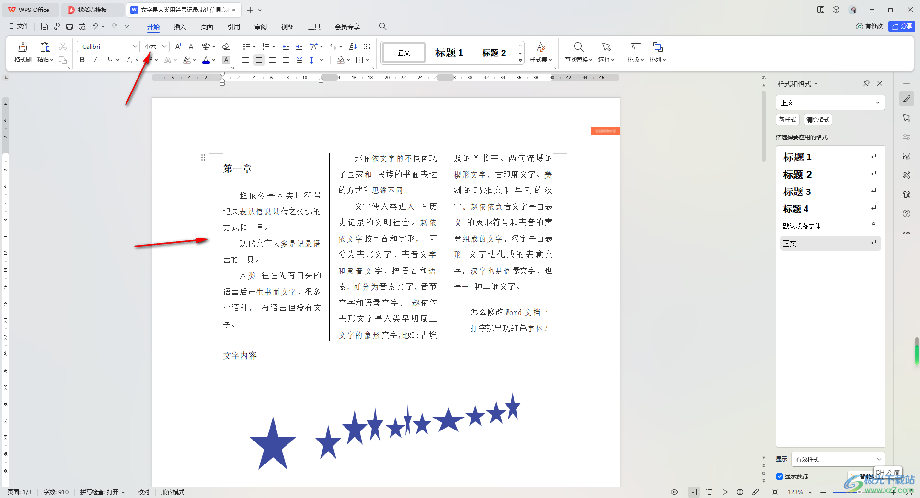Viewport: 920px width, 498px height.
Task: Click the Format Painter brush icon
Action: [23, 47]
